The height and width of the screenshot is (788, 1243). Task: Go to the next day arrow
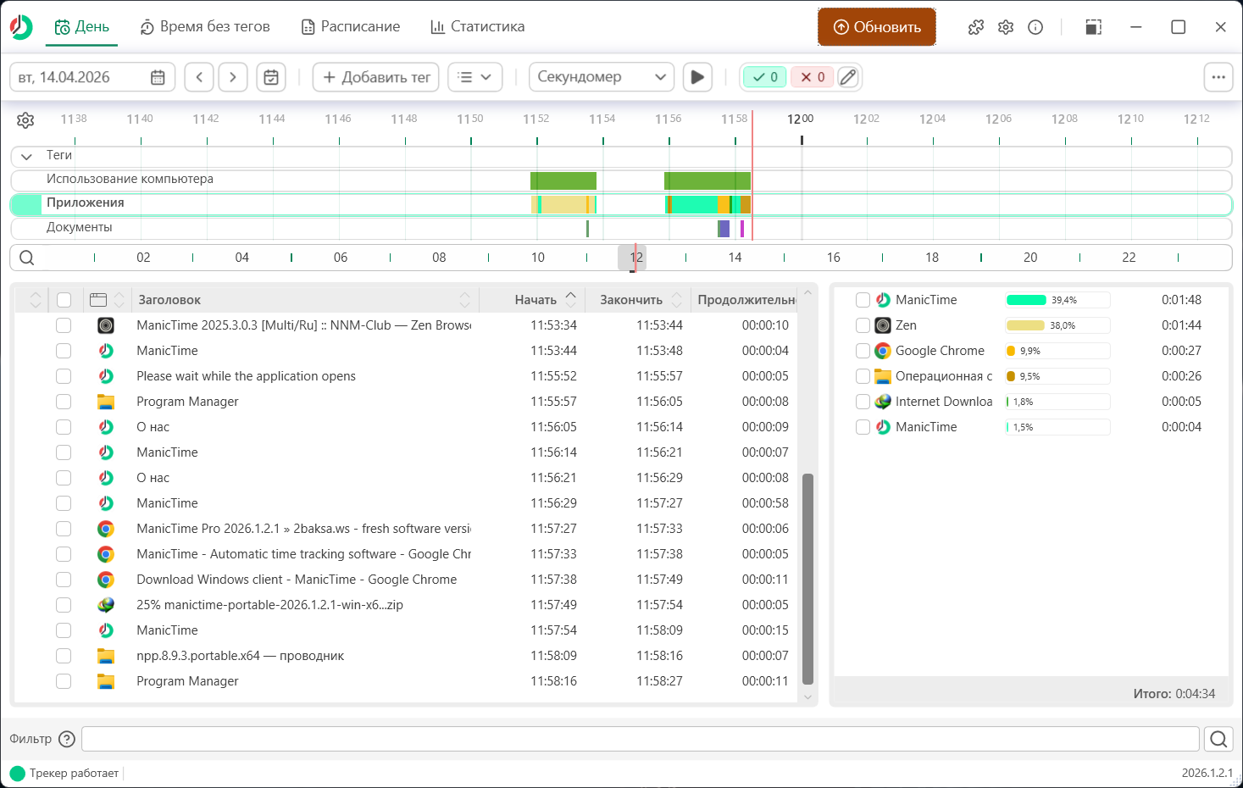tap(233, 77)
